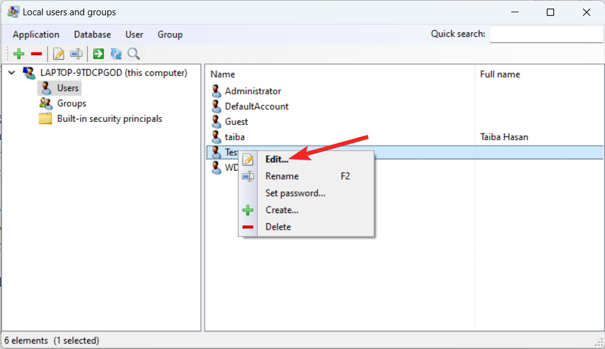The height and width of the screenshot is (349, 605).
Task: Select Built-in security principals in the tree
Action: click(110, 119)
